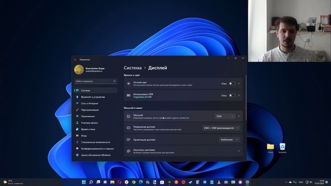Open the Система section in the sidebar
The image size is (331, 186).
[96, 90]
